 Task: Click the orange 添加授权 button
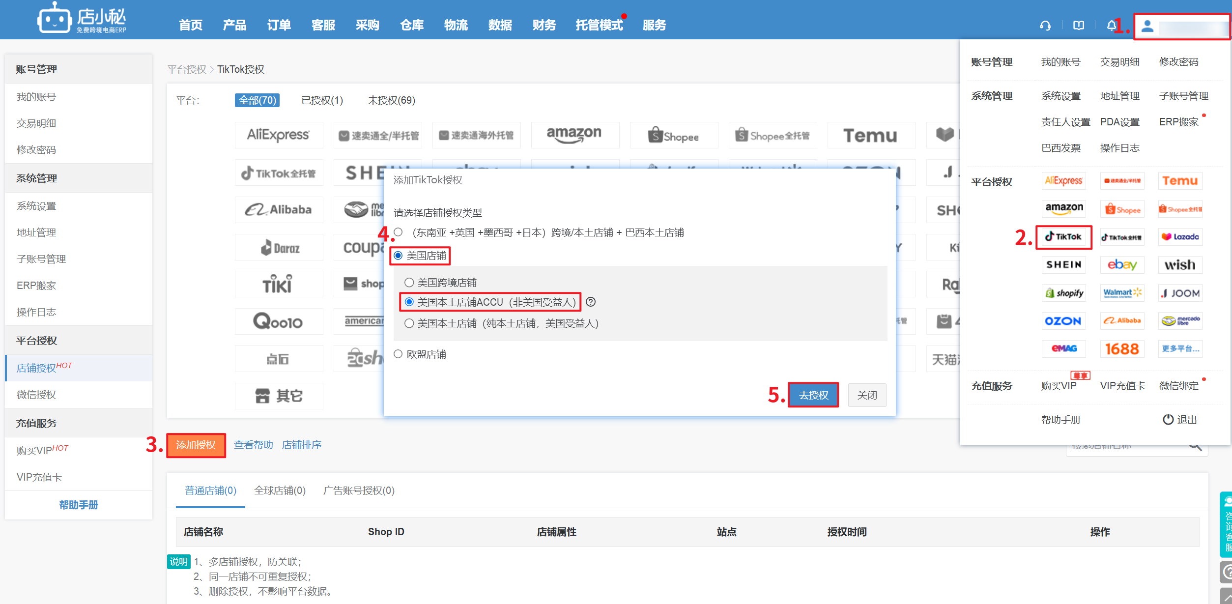pos(196,445)
